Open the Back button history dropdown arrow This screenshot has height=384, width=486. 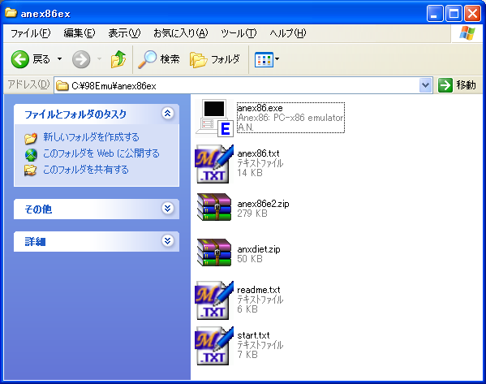click(59, 58)
